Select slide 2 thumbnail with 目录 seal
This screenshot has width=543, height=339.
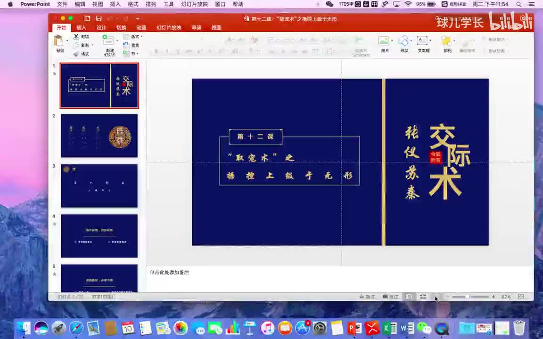point(99,136)
